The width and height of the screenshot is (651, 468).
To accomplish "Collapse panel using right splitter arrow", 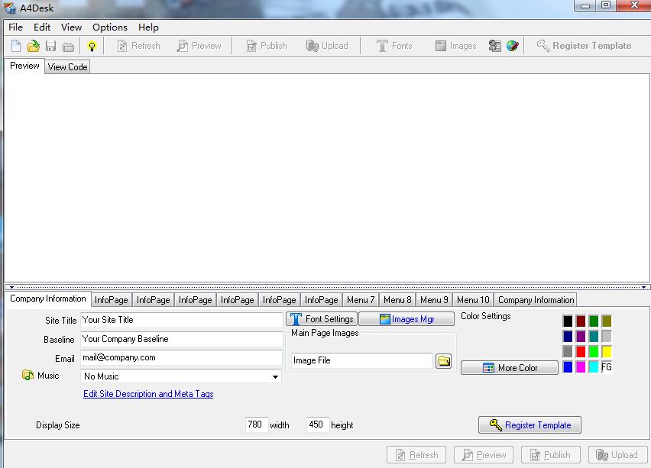I will (x=643, y=287).
